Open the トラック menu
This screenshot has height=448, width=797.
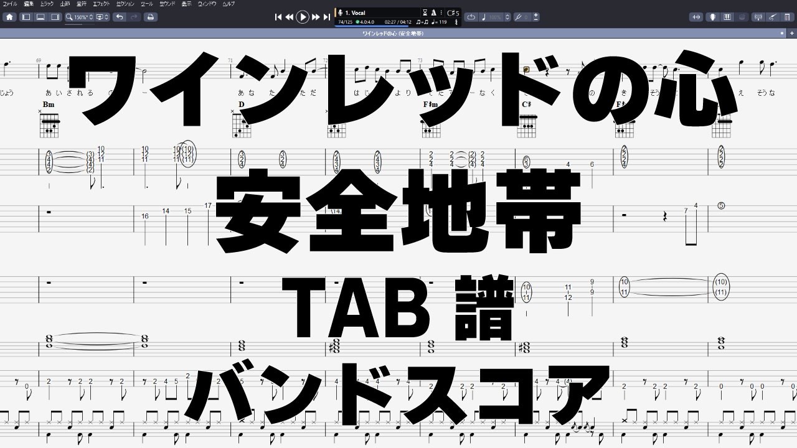[x=47, y=4]
